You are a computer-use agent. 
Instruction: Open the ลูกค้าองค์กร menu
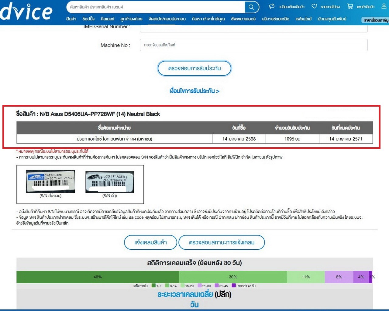(x=131, y=19)
